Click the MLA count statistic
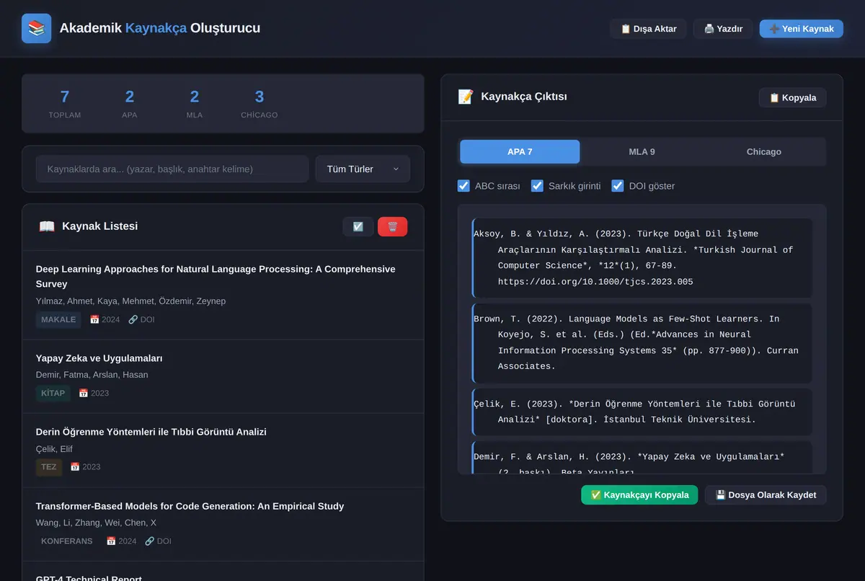The image size is (865, 581). tap(195, 102)
